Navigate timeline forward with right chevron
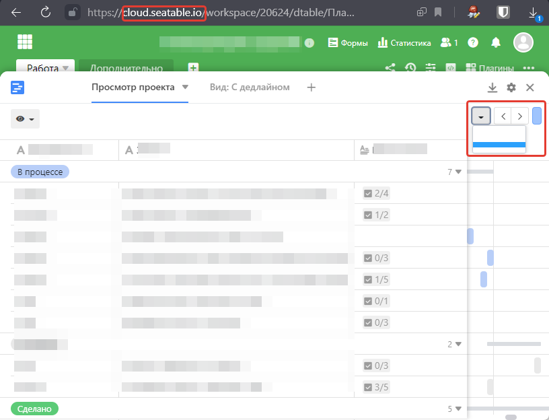549x420 pixels. (x=519, y=116)
